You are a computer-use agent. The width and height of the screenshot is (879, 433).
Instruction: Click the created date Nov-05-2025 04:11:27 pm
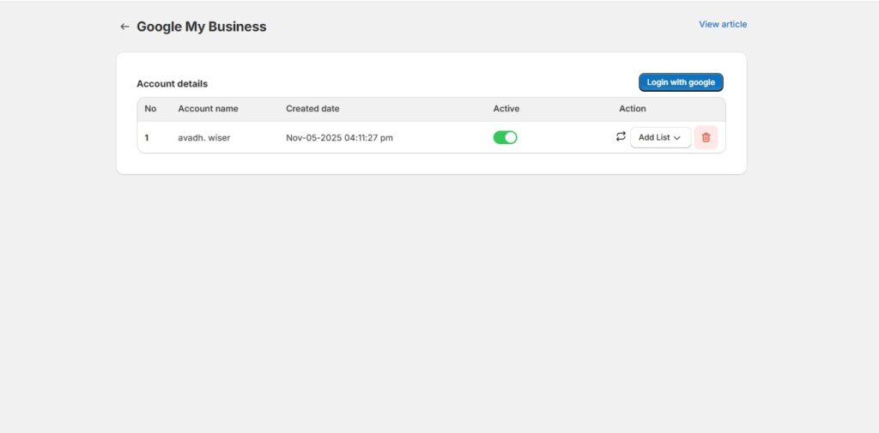(x=339, y=137)
